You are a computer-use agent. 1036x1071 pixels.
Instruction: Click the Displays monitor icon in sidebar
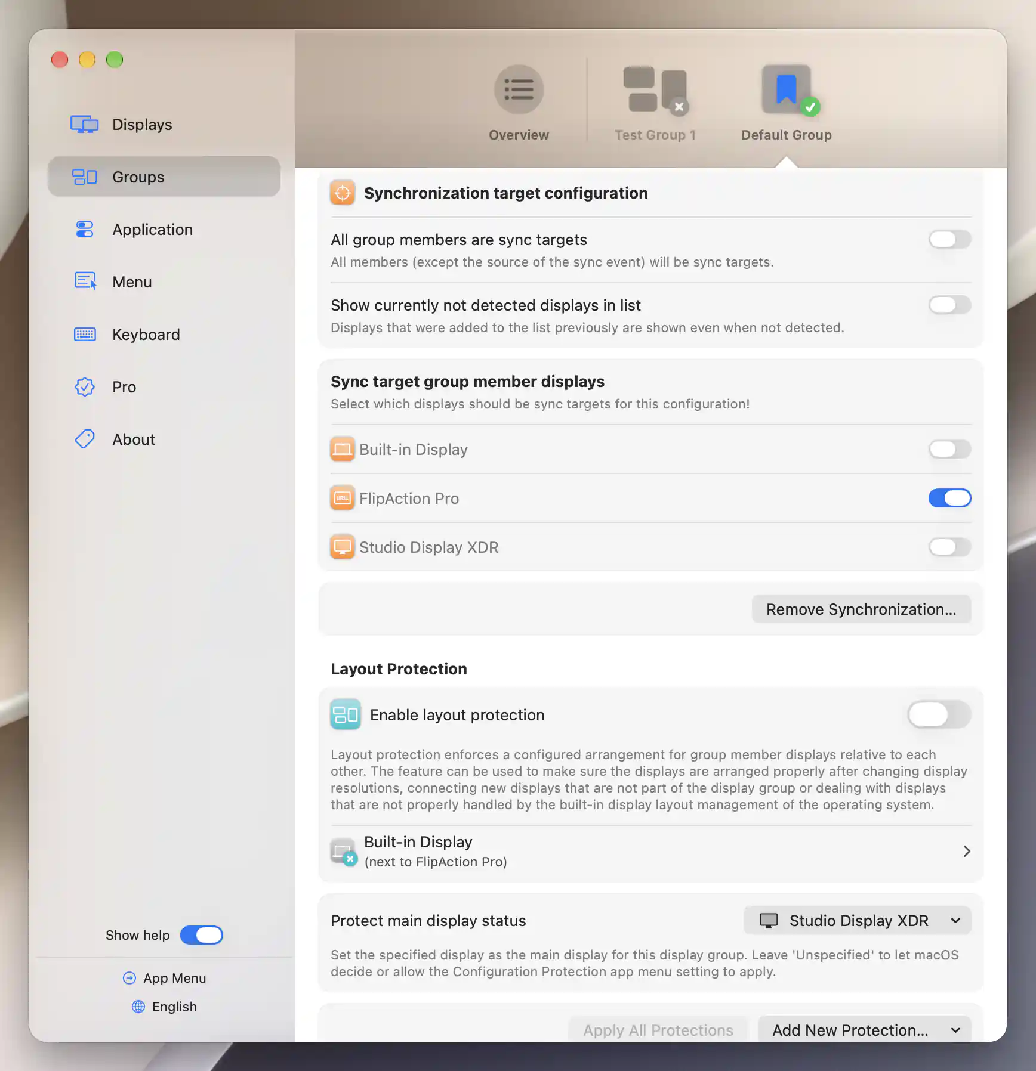point(84,125)
